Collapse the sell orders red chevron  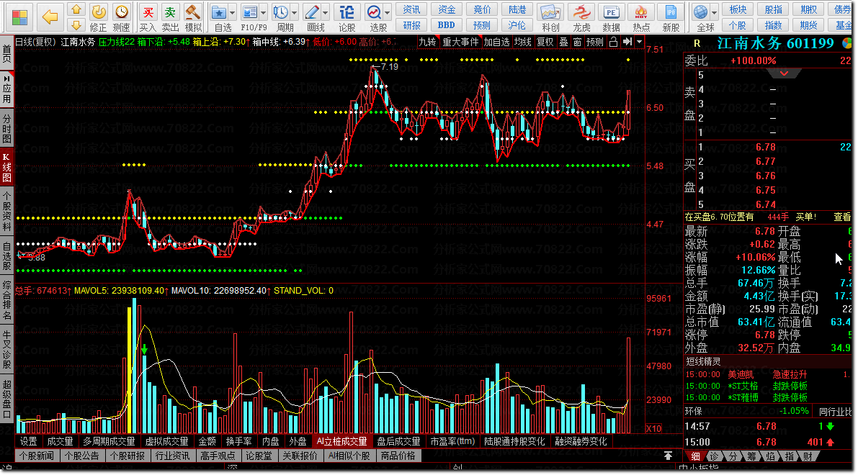[x=784, y=73]
